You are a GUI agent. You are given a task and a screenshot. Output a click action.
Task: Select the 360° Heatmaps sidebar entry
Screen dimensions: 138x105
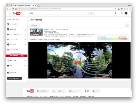point(17,56)
